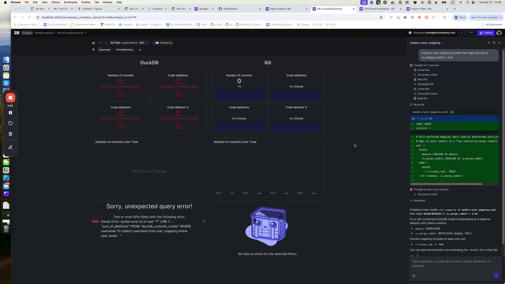Click the red stop recording button

tap(10, 97)
